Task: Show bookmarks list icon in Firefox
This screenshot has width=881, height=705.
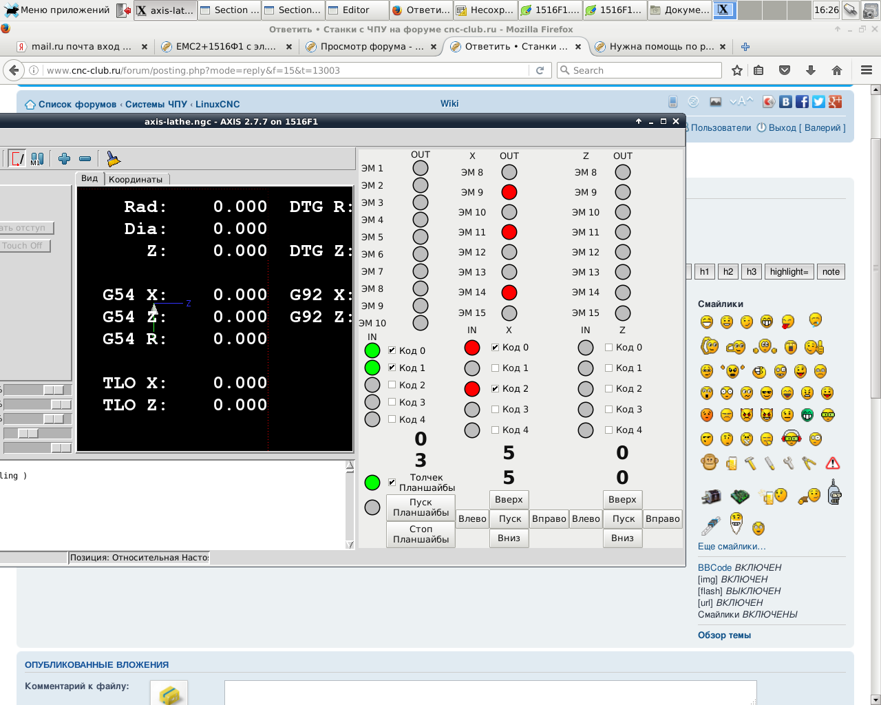Action: [758, 70]
